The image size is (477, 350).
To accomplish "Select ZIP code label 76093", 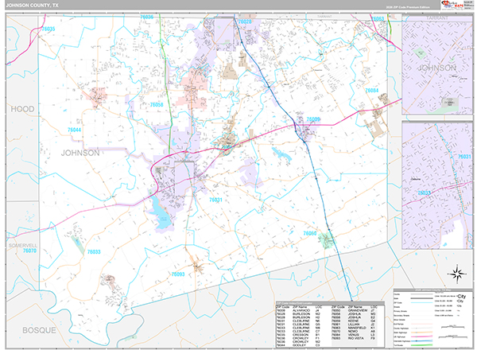I will (176, 274).
